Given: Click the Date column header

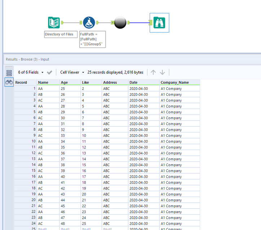Looking at the screenshot, I should click(x=133, y=82).
